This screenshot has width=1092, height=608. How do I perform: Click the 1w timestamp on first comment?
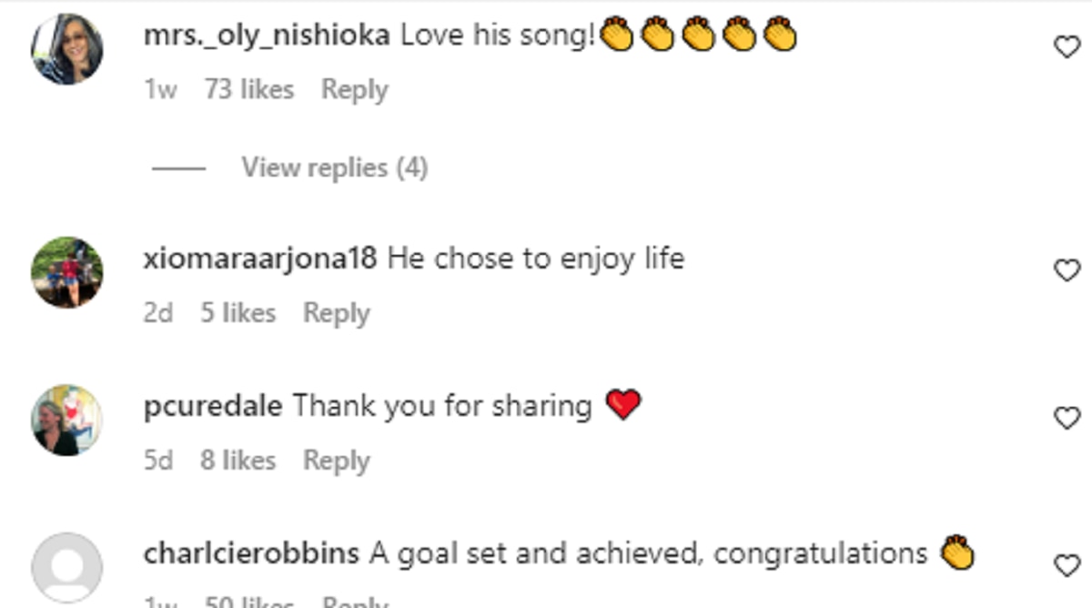159,90
